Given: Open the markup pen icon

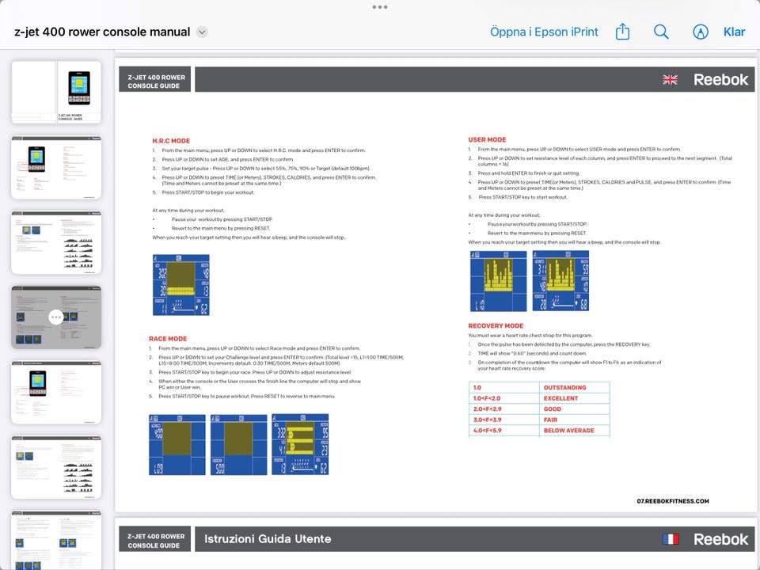Looking at the screenshot, I should coord(701,32).
